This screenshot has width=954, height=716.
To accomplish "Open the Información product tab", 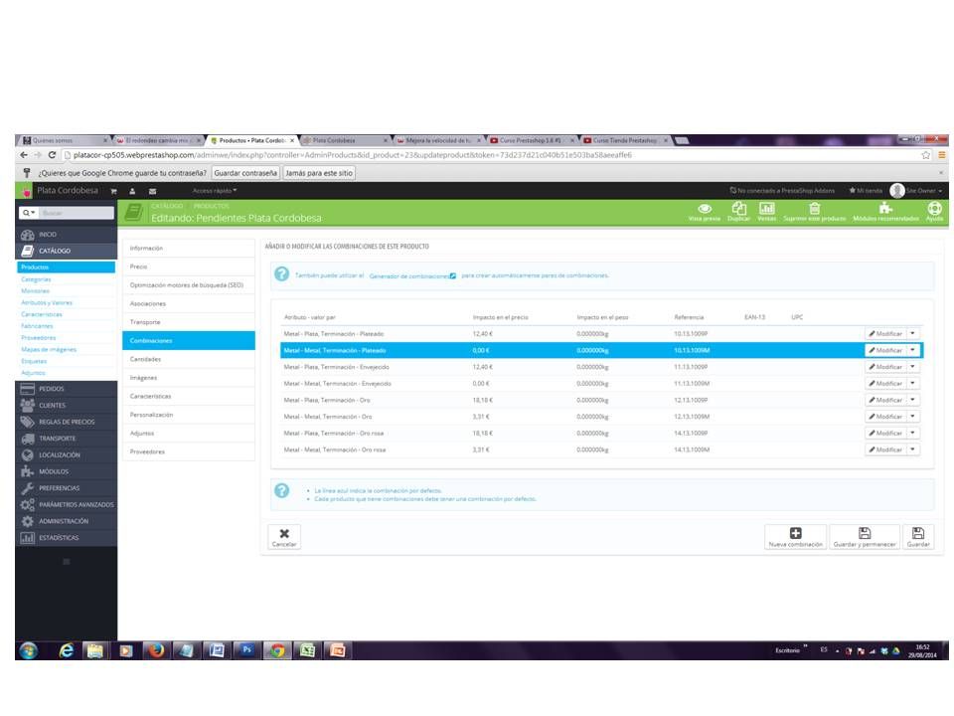I will (x=189, y=249).
